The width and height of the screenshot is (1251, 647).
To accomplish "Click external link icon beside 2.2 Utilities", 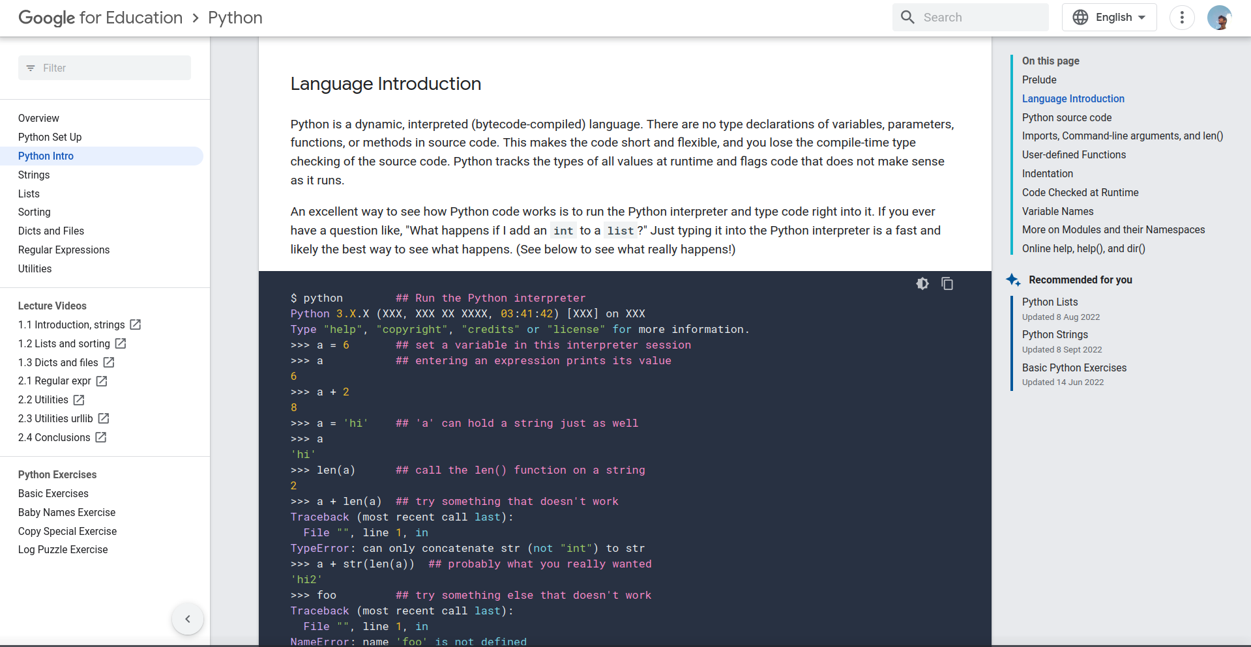I will point(79,400).
